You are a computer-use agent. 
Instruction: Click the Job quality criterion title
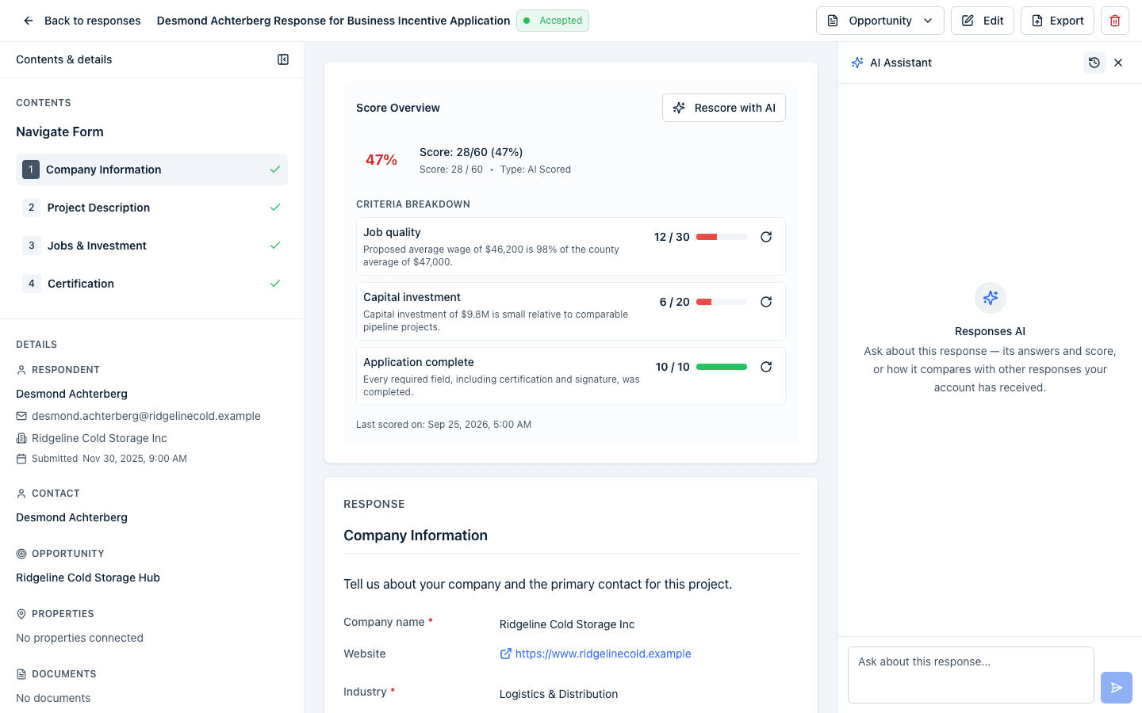(x=392, y=232)
